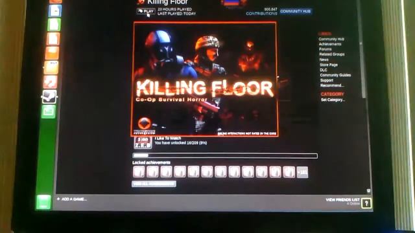Click the Killing Floor title at top

pos(167,3)
